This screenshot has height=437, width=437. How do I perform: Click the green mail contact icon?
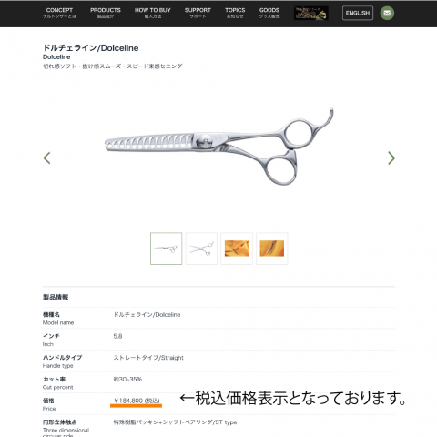(387, 13)
